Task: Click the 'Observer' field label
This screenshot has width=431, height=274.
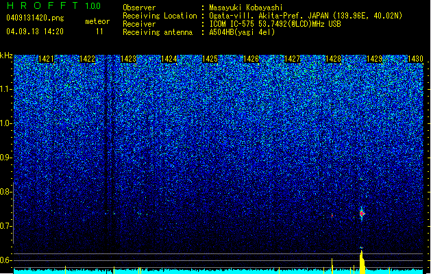Action: (139, 8)
